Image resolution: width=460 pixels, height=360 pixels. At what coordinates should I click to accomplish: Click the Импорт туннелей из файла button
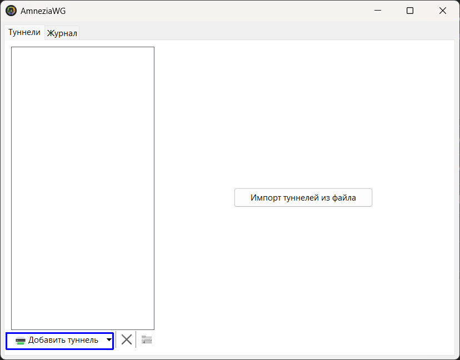pos(303,197)
